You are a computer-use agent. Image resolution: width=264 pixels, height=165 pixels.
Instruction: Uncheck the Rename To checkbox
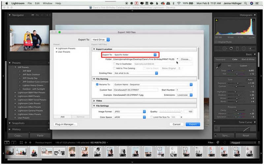[x=97, y=84]
